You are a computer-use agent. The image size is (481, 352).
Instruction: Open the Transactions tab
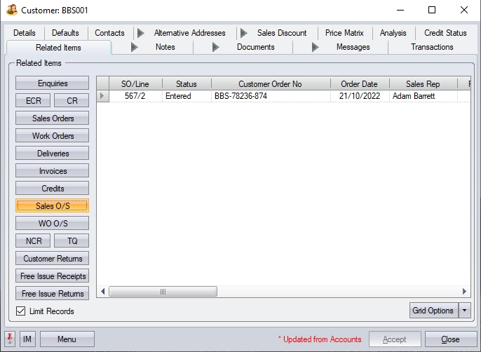point(432,48)
